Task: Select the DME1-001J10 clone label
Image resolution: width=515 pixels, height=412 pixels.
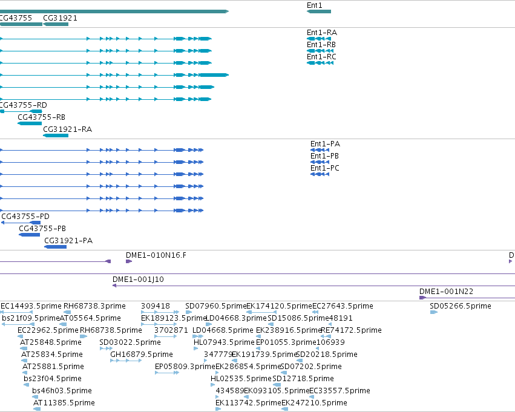Action: click(138, 280)
